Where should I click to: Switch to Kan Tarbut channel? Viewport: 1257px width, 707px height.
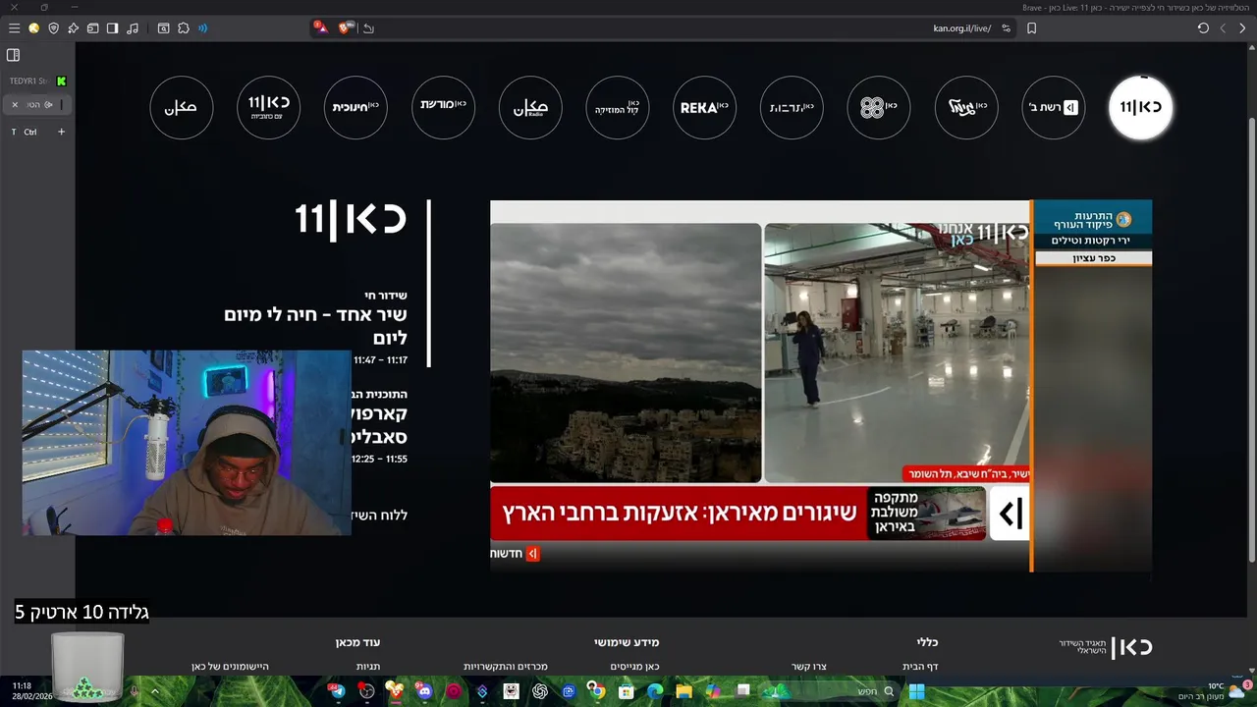(x=792, y=107)
